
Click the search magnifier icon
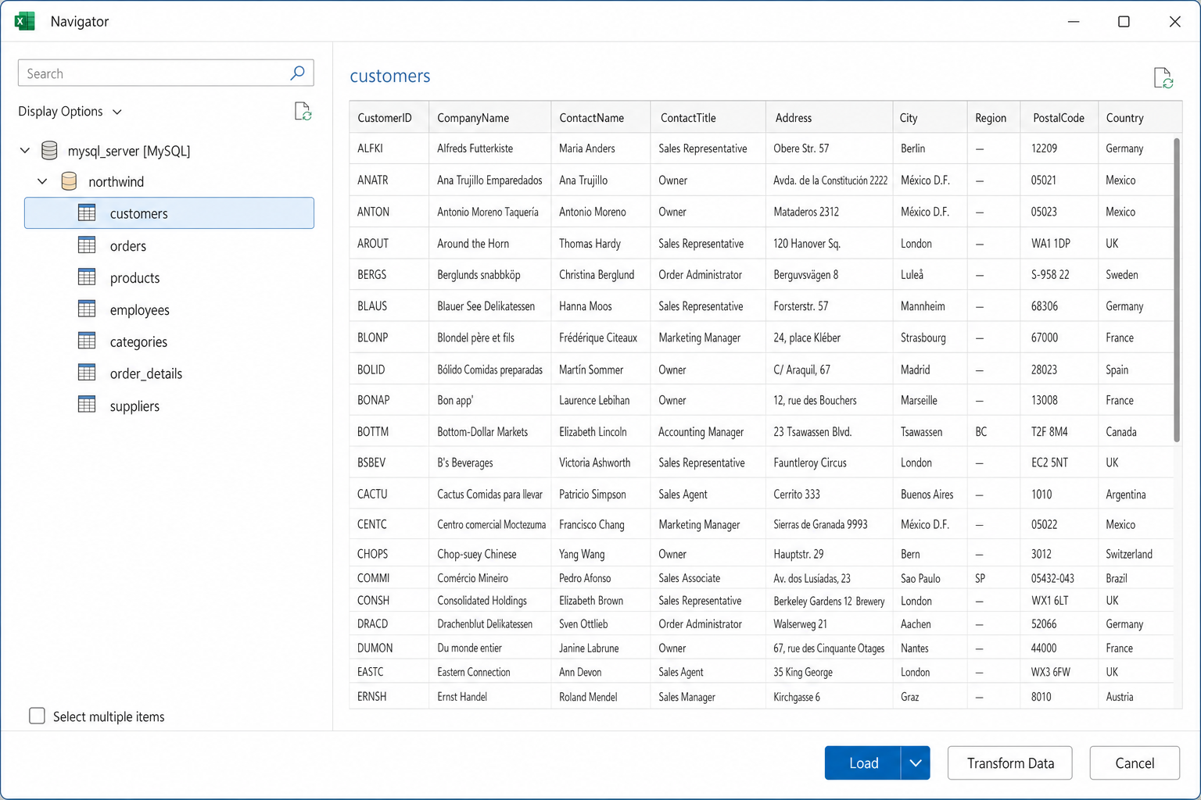coord(297,73)
